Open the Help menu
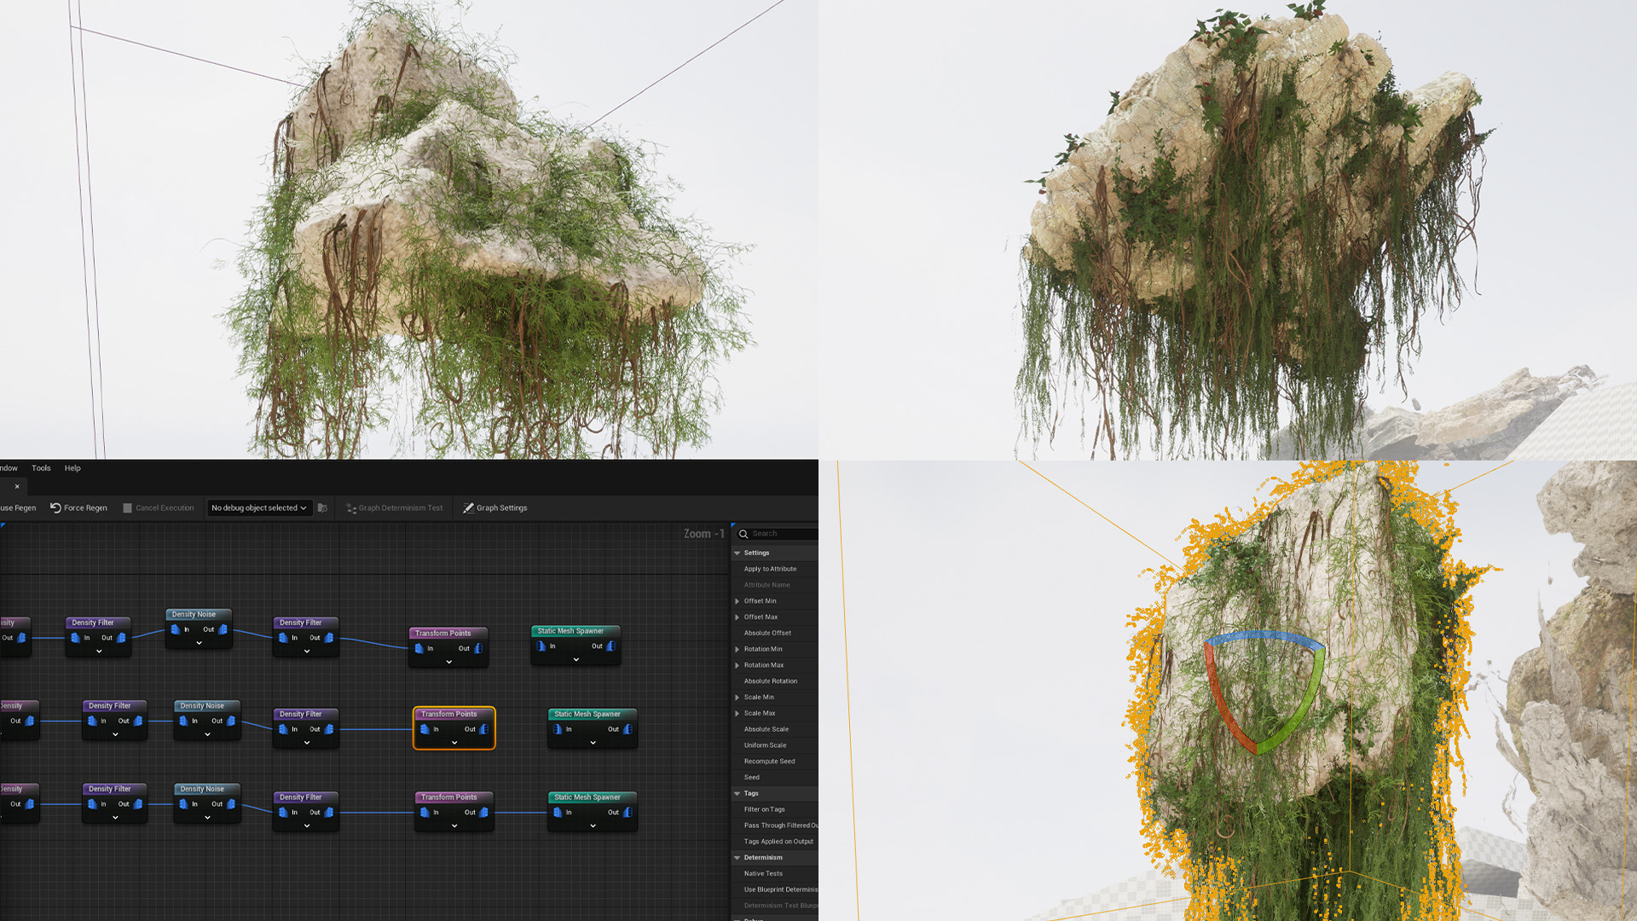The image size is (1637, 921). coord(72,468)
